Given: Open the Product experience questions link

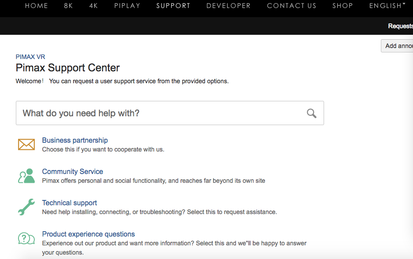Looking at the screenshot, I should [x=88, y=234].
